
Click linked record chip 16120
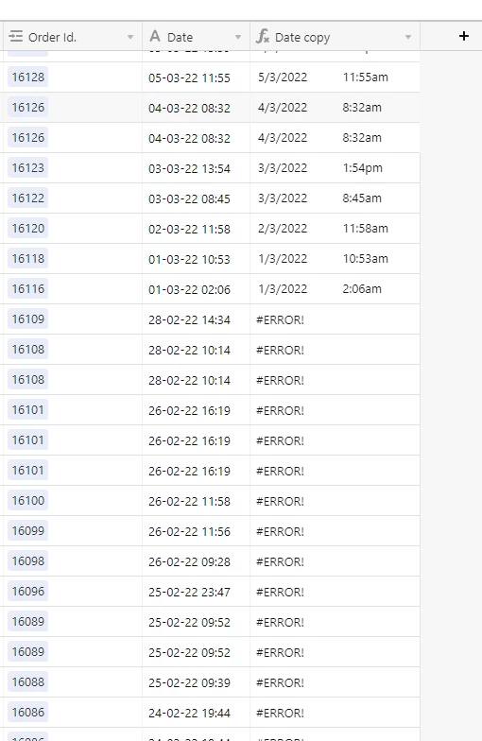tap(28, 229)
